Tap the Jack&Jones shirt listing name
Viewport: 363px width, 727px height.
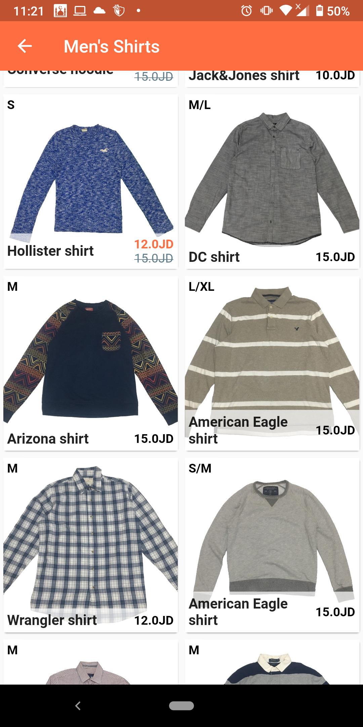[244, 75]
